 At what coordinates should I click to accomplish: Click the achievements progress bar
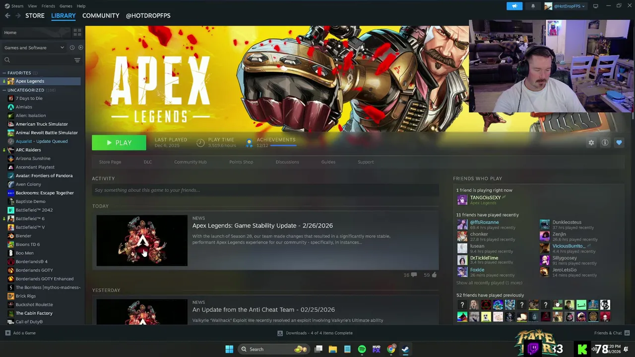(x=283, y=145)
